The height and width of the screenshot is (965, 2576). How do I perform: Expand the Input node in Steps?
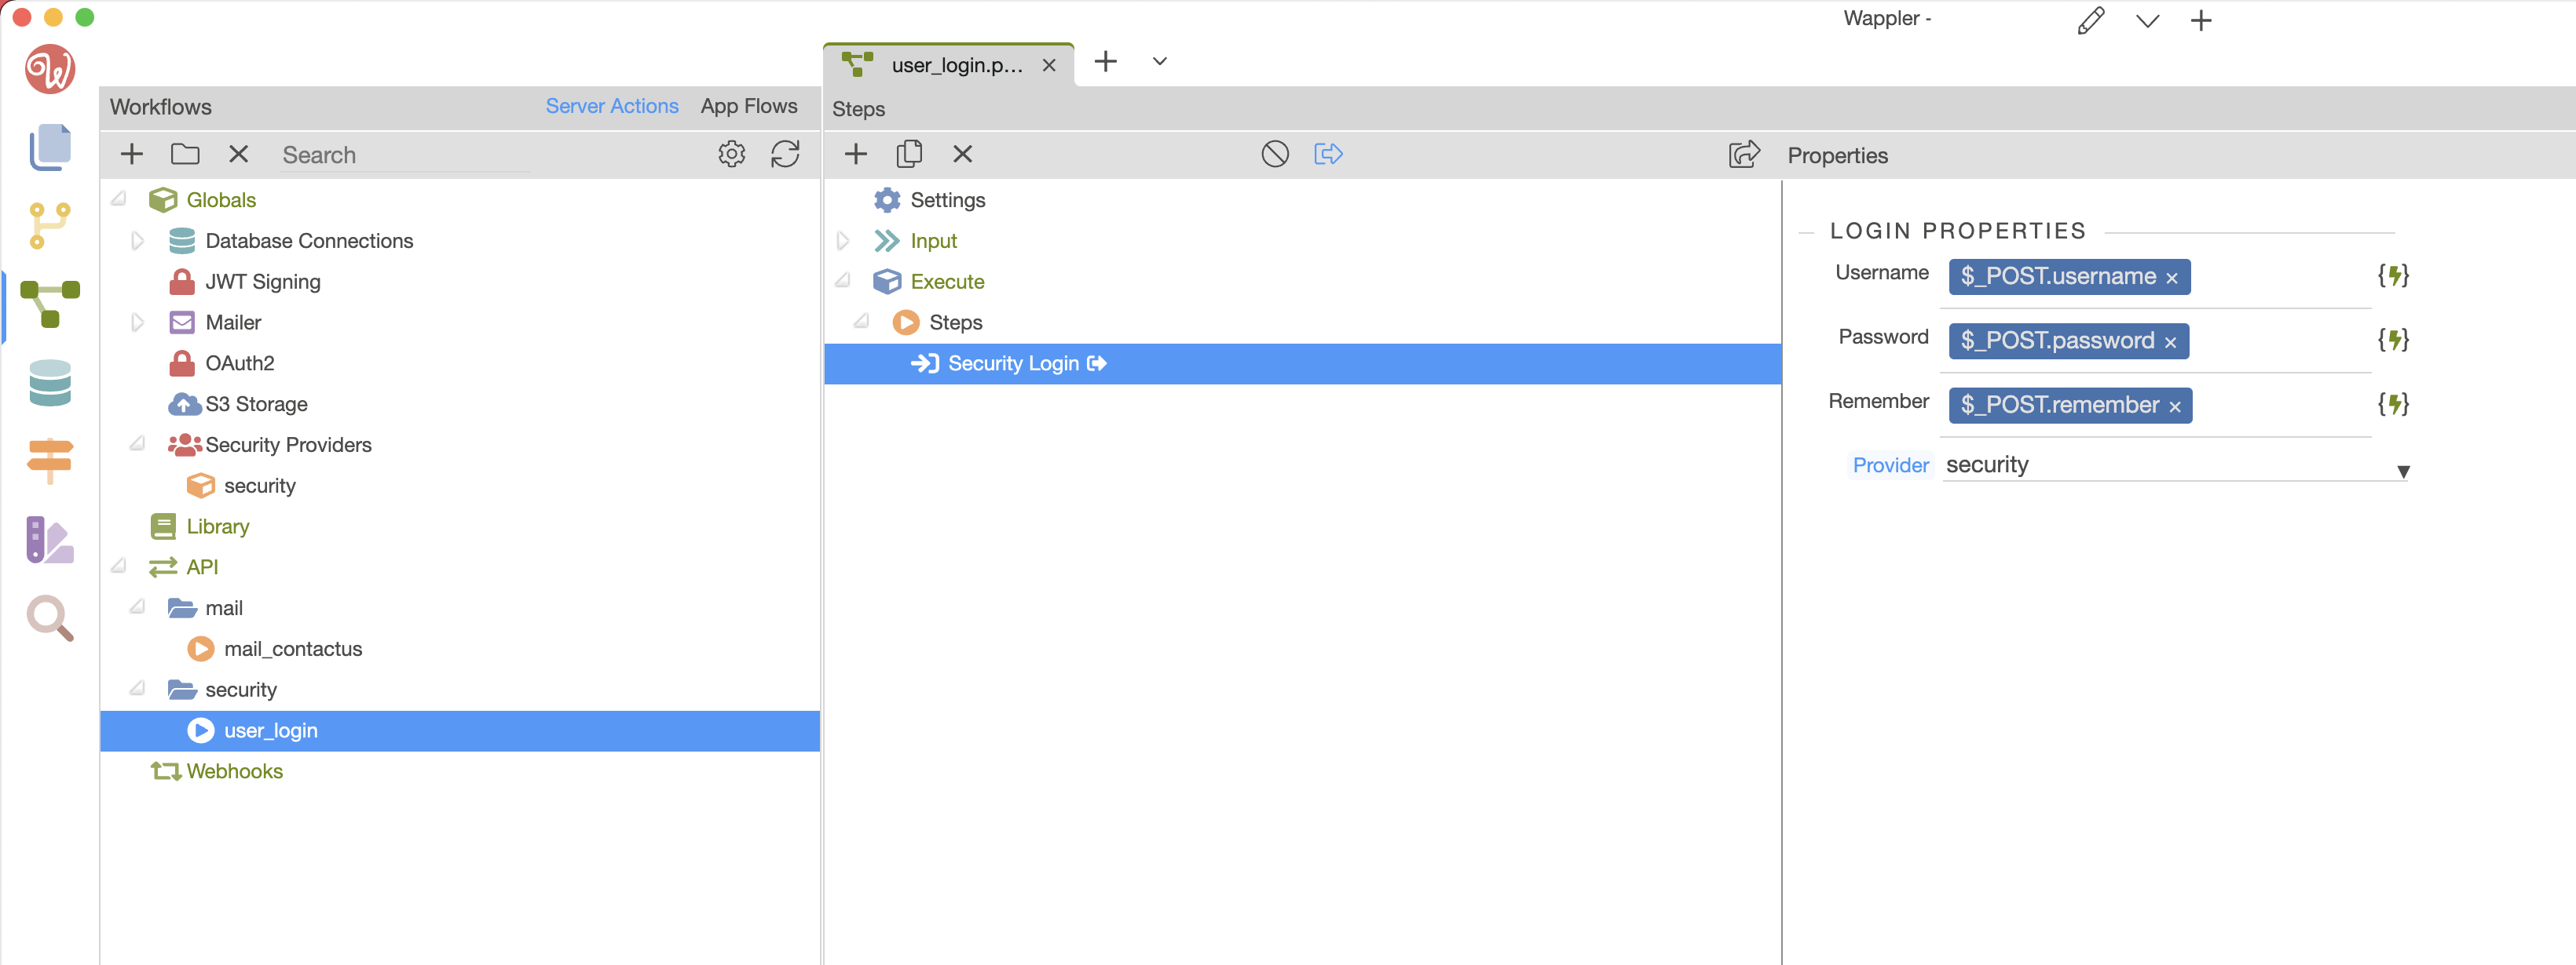click(x=842, y=241)
